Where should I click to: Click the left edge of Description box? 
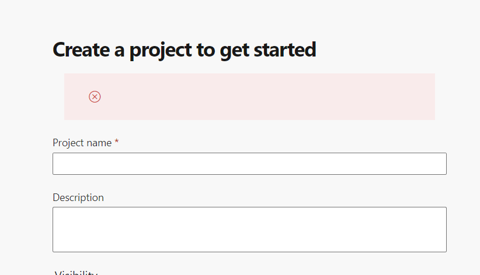[x=56, y=230]
